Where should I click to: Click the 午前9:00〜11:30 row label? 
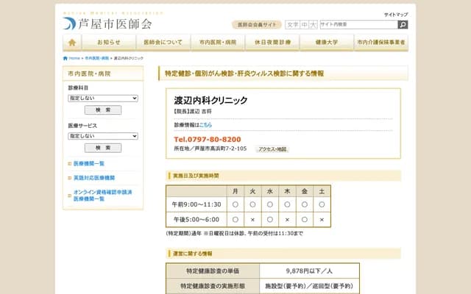[196, 204]
